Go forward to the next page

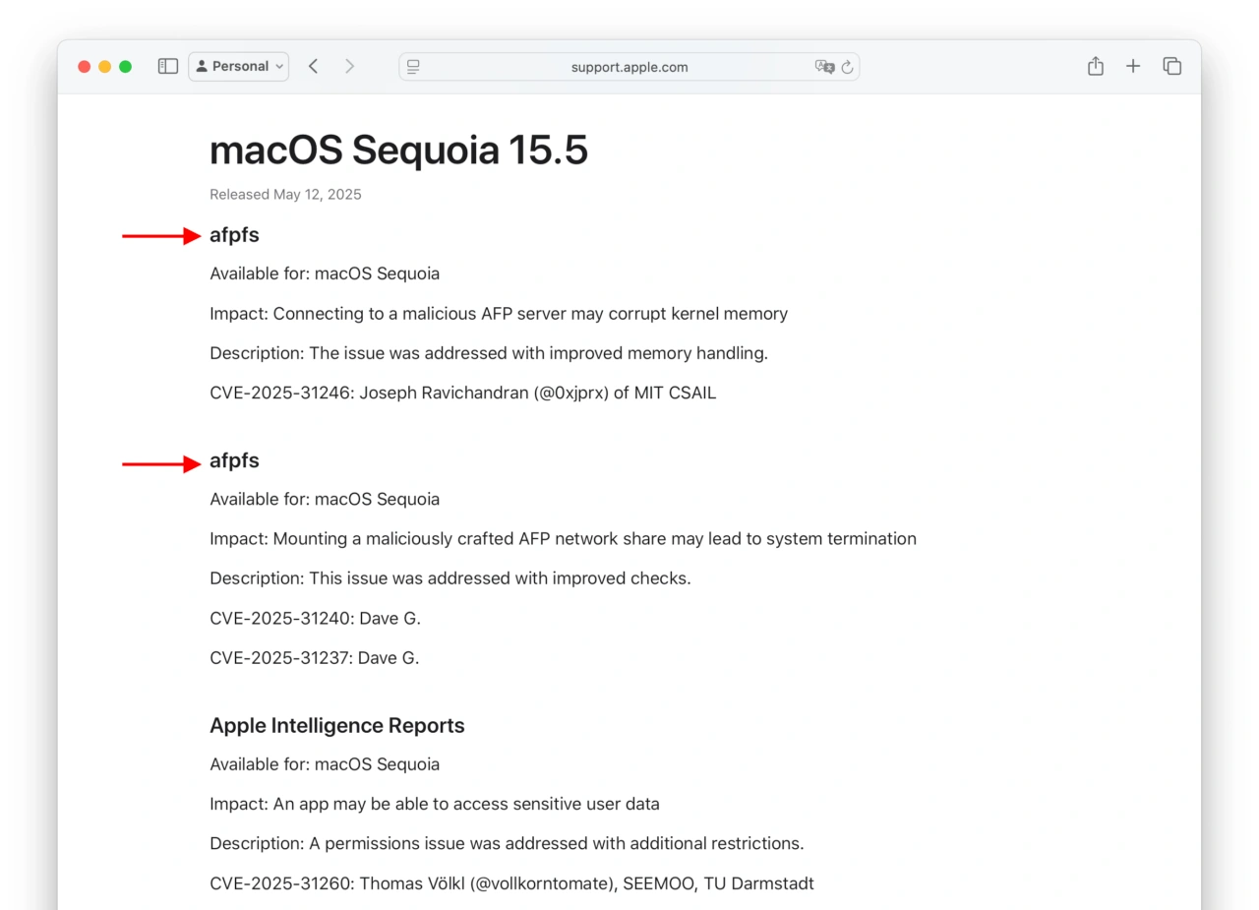[349, 67]
